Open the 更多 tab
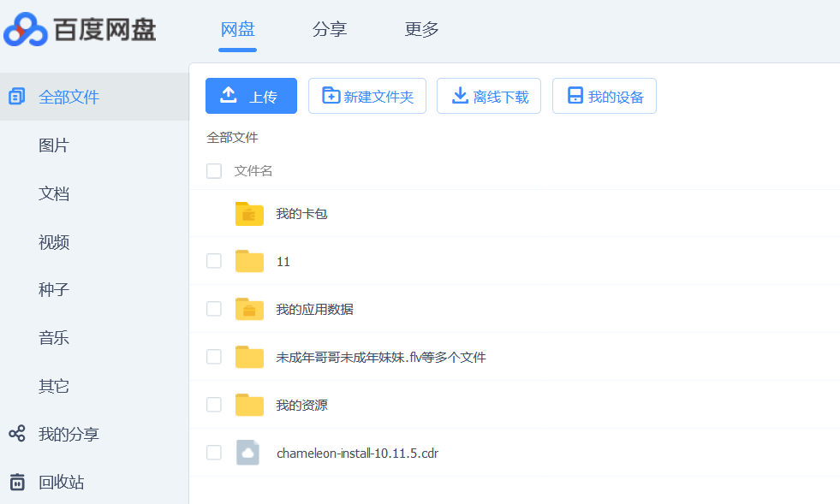Screen dimensions: 840x504 pos(421,29)
